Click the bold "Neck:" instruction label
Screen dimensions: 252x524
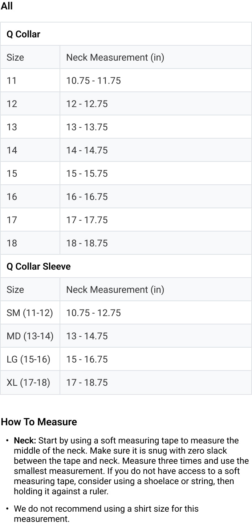[x=25, y=441]
